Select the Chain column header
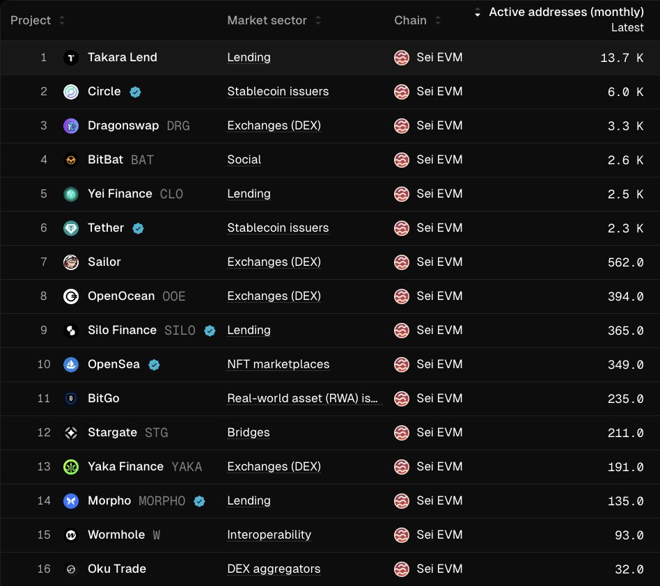Screen dimensions: 660x586 [x=410, y=20]
